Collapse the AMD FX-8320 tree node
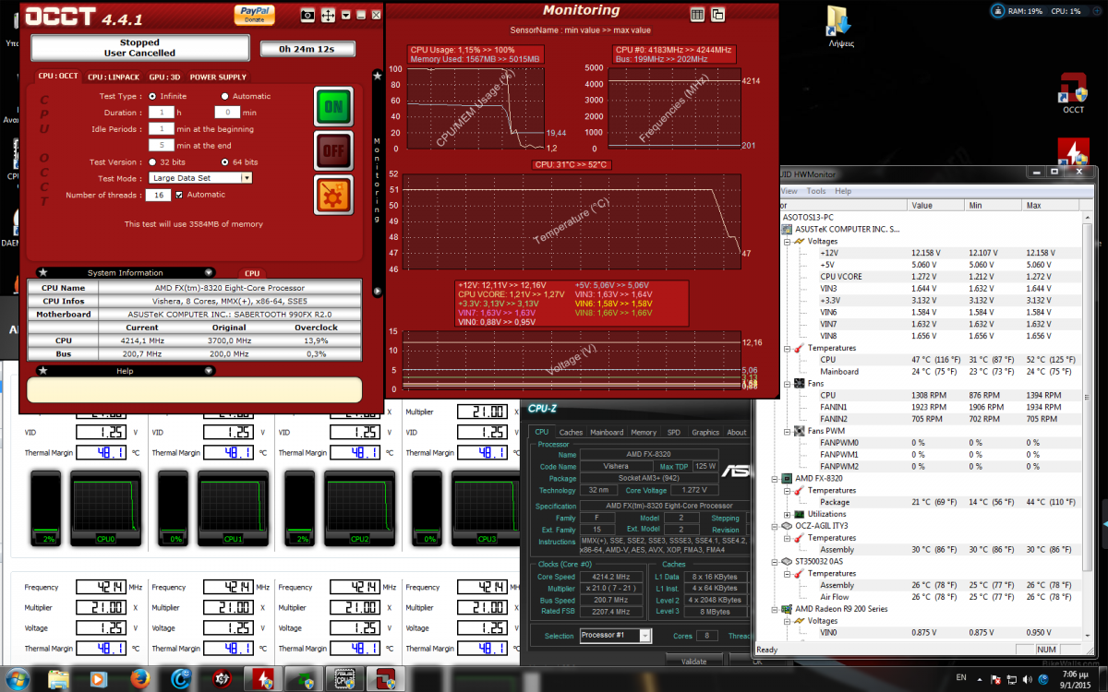 (774, 479)
